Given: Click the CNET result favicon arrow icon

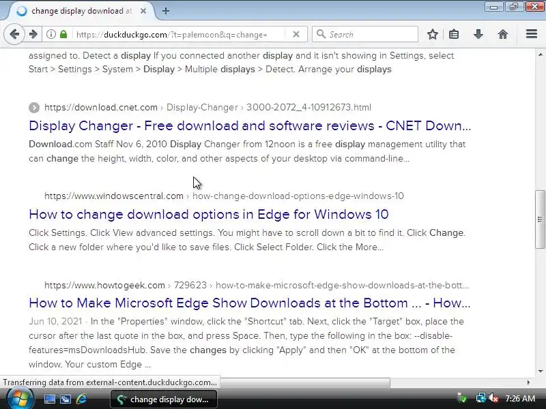Looking at the screenshot, I should 34,108.
